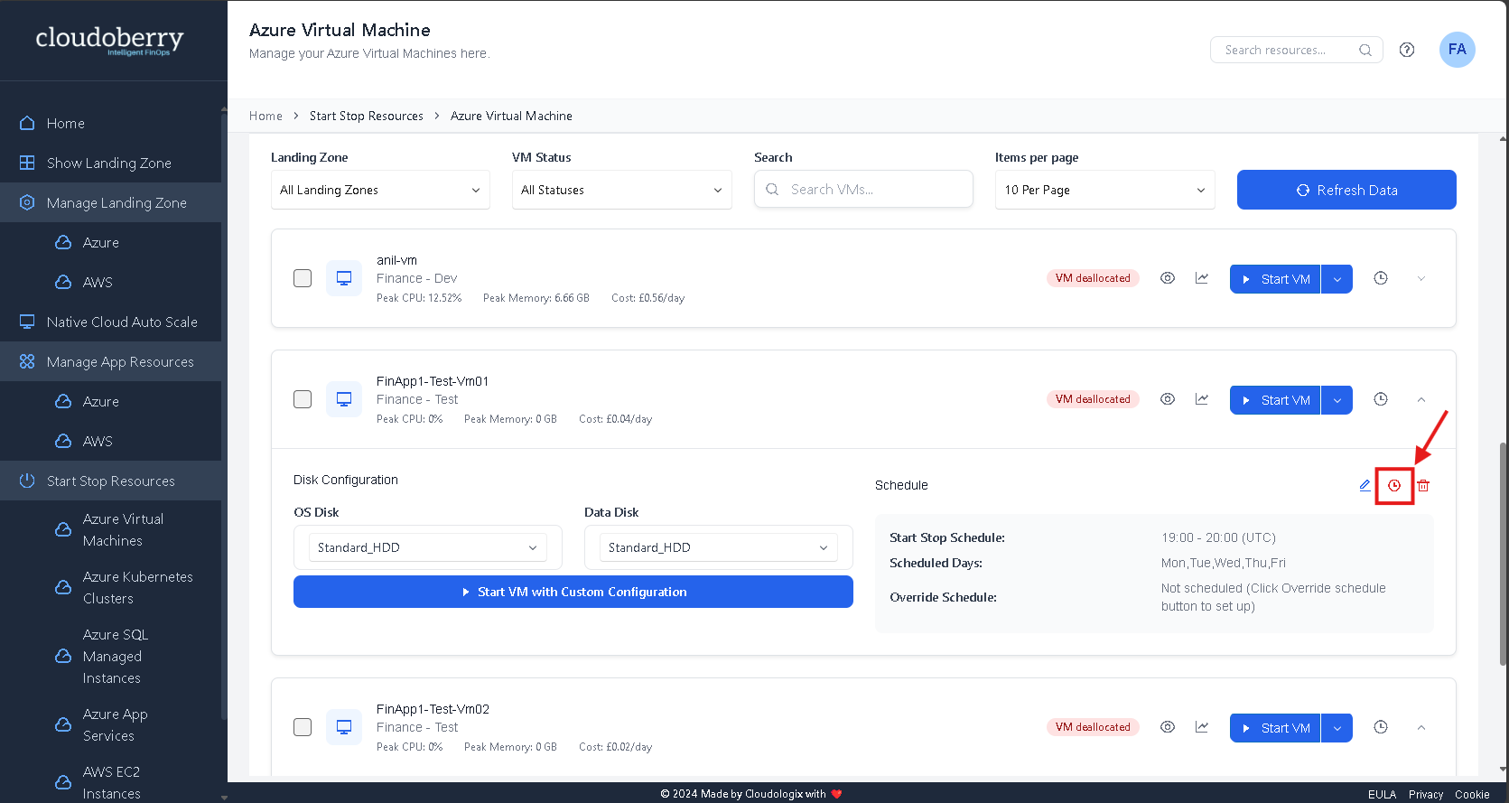Open the Data Disk Standard_HDD dropdown
1509x803 pixels.
[719, 547]
